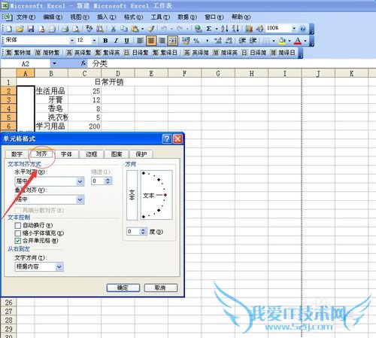Click the 度 degree spinner arrows
This screenshot has width=376, height=338.
pyautogui.click(x=143, y=231)
